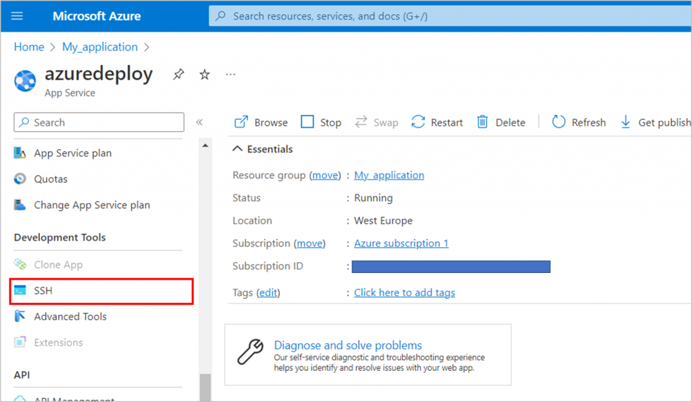Click the Extensions icon
Screen dimensions: 692x402
pos(20,343)
